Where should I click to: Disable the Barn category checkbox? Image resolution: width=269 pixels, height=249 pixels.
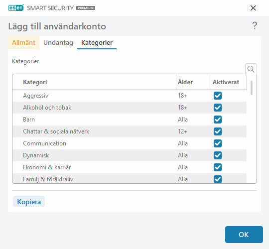218,120
